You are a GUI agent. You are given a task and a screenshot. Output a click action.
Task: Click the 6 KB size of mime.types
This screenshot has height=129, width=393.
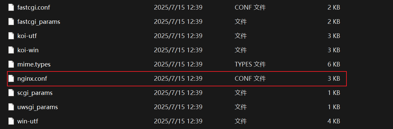click(x=333, y=64)
